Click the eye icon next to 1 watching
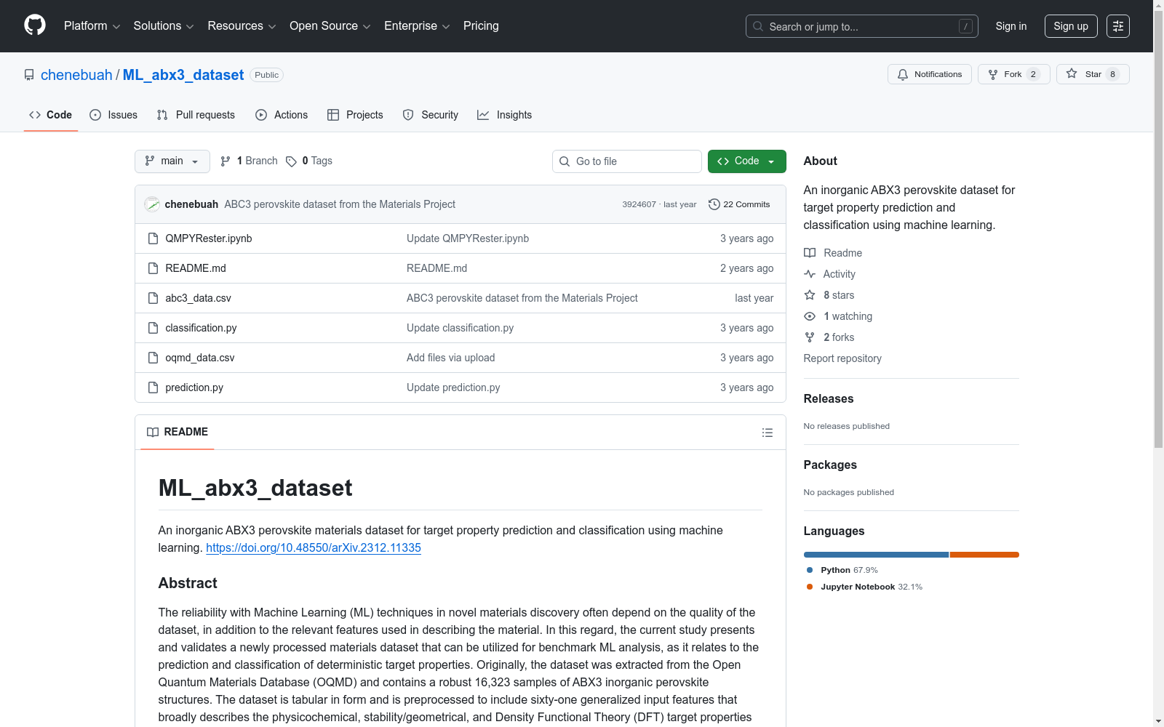The height and width of the screenshot is (727, 1164). 810,316
